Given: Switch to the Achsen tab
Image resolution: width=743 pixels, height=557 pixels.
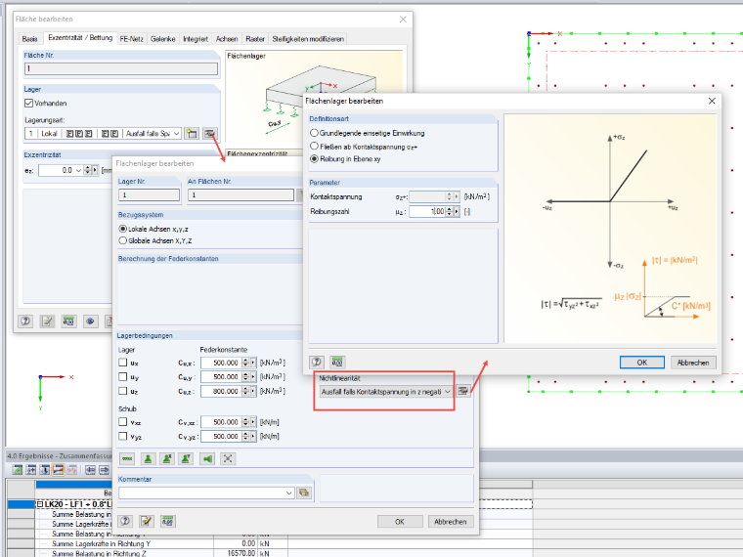Looking at the screenshot, I should (x=227, y=39).
